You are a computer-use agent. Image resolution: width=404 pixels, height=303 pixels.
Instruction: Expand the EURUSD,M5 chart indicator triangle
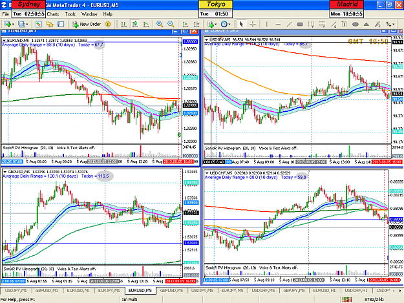pos(4,41)
